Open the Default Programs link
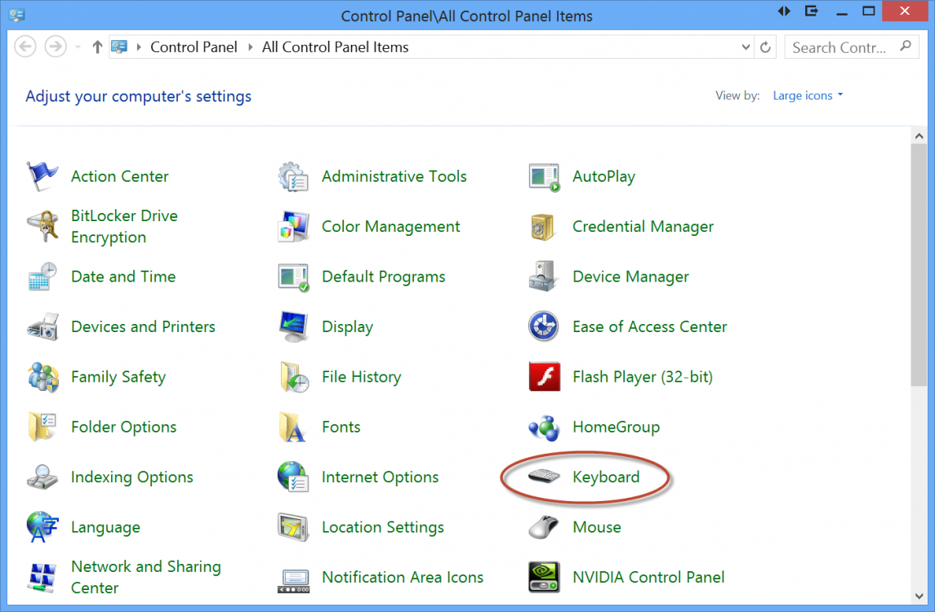This screenshot has height=612, width=935. pos(384,277)
